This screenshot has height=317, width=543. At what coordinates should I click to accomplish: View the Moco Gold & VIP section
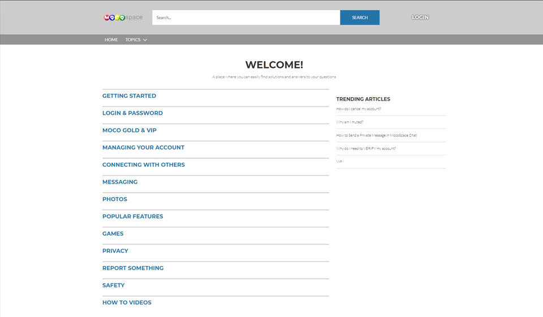pyautogui.click(x=130, y=131)
